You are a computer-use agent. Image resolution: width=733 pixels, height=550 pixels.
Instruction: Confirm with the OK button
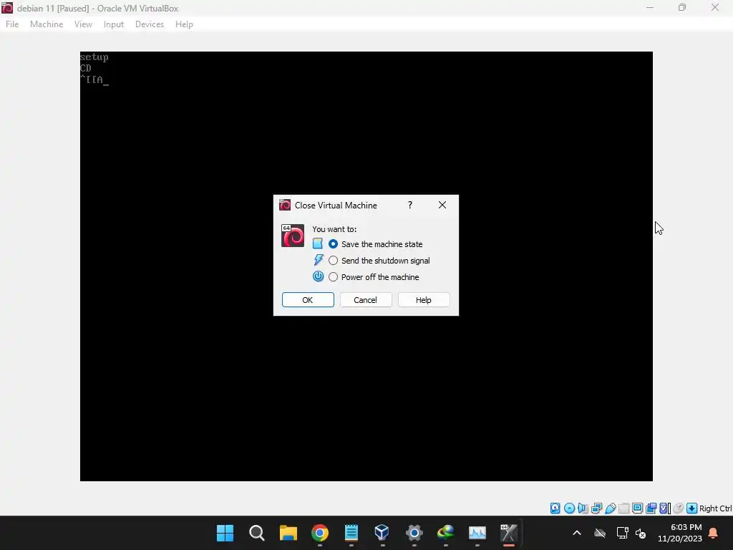pos(308,300)
